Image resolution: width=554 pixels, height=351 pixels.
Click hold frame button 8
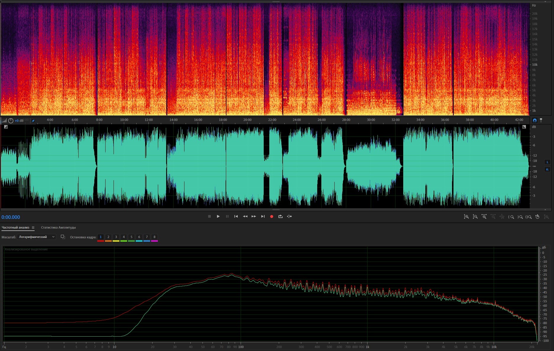click(x=154, y=237)
